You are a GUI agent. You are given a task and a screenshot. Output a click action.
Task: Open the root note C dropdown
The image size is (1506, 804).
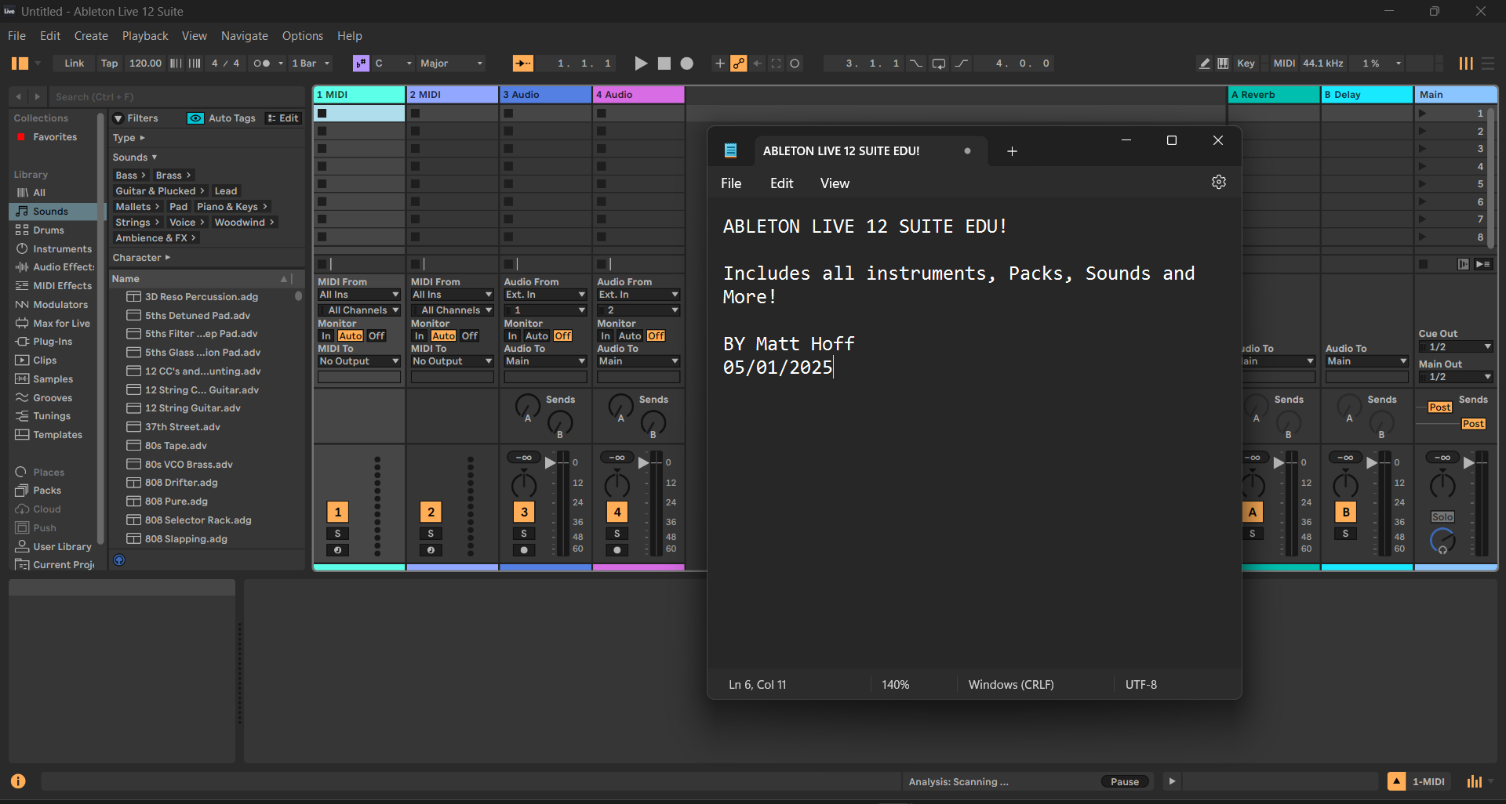pos(393,63)
